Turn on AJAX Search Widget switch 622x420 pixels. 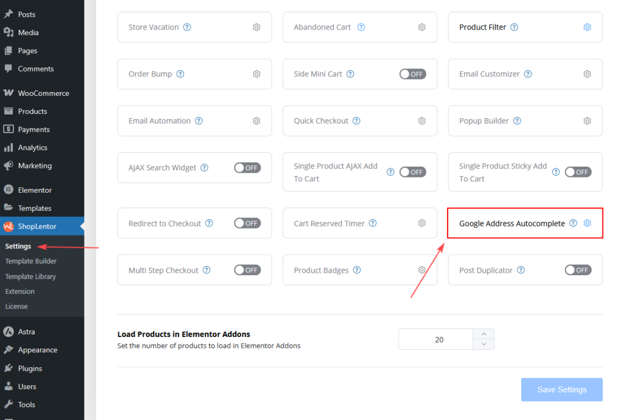pyautogui.click(x=247, y=168)
